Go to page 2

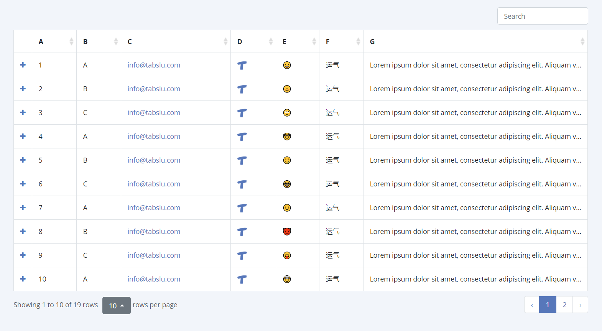pyautogui.click(x=564, y=305)
